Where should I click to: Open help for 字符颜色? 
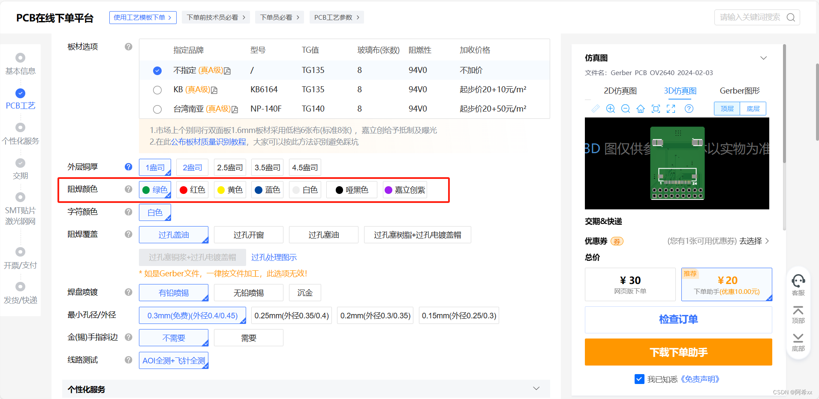tap(129, 212)
